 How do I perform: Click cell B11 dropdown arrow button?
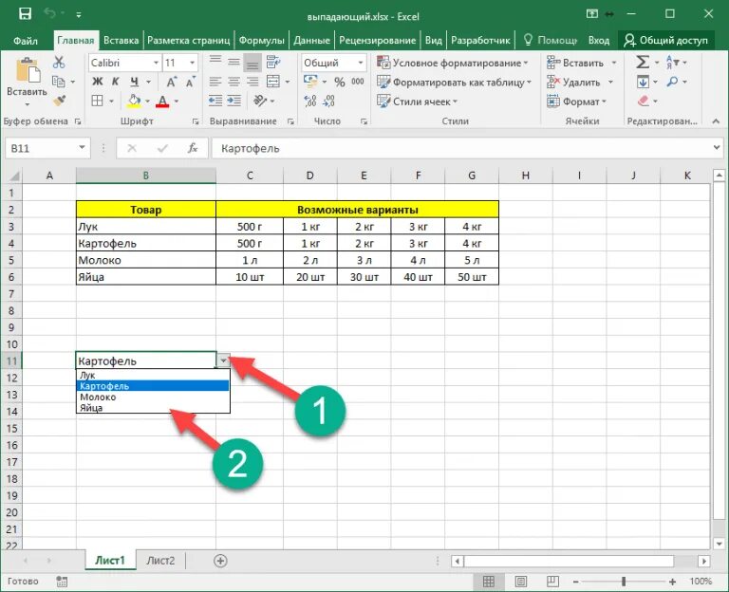click(x=224, y=361)
